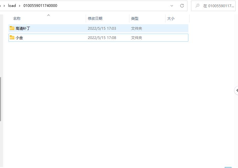Click the navigation pane scrollbar thumb

[x=1, y=99]
